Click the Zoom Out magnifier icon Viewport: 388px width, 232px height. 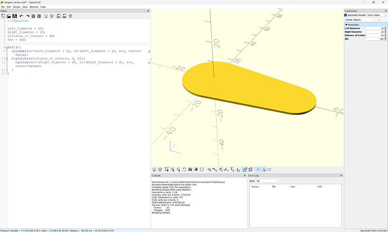pyautogui.click(x=178, y=169)
